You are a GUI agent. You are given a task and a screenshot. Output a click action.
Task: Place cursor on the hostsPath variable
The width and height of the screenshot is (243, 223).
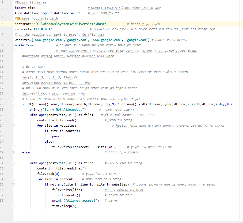[x=23, y=24]
